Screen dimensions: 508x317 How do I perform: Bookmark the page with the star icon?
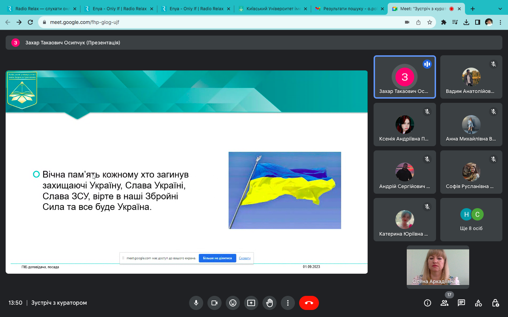430,22
